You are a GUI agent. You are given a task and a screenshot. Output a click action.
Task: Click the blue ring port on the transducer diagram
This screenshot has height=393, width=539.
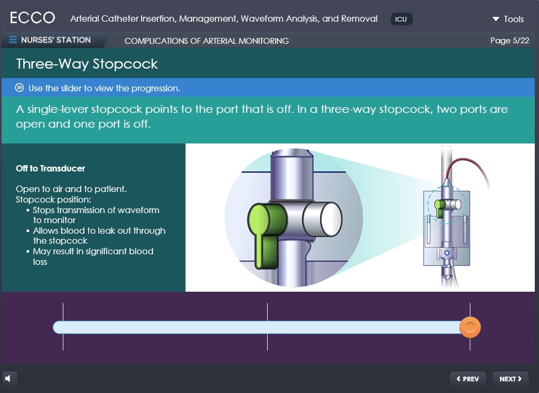pos(447,253)
